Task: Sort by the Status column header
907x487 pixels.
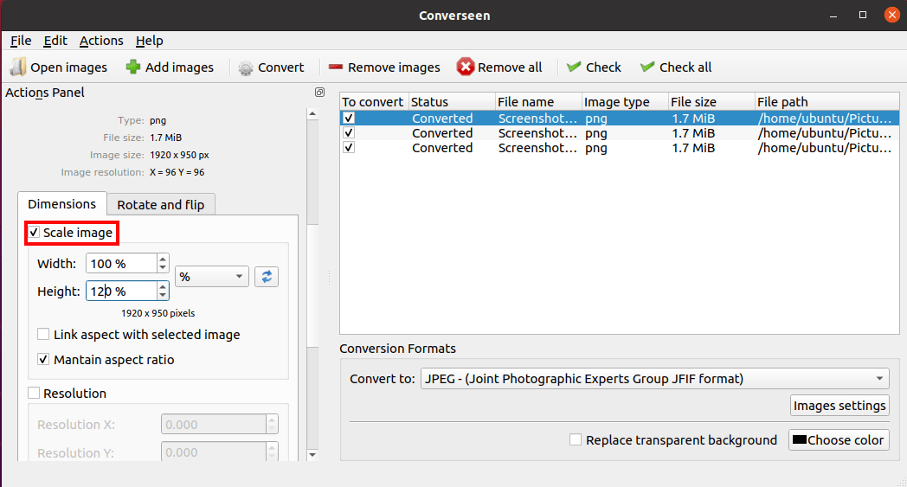Action: pyautogui.click(x=452, y=102)
